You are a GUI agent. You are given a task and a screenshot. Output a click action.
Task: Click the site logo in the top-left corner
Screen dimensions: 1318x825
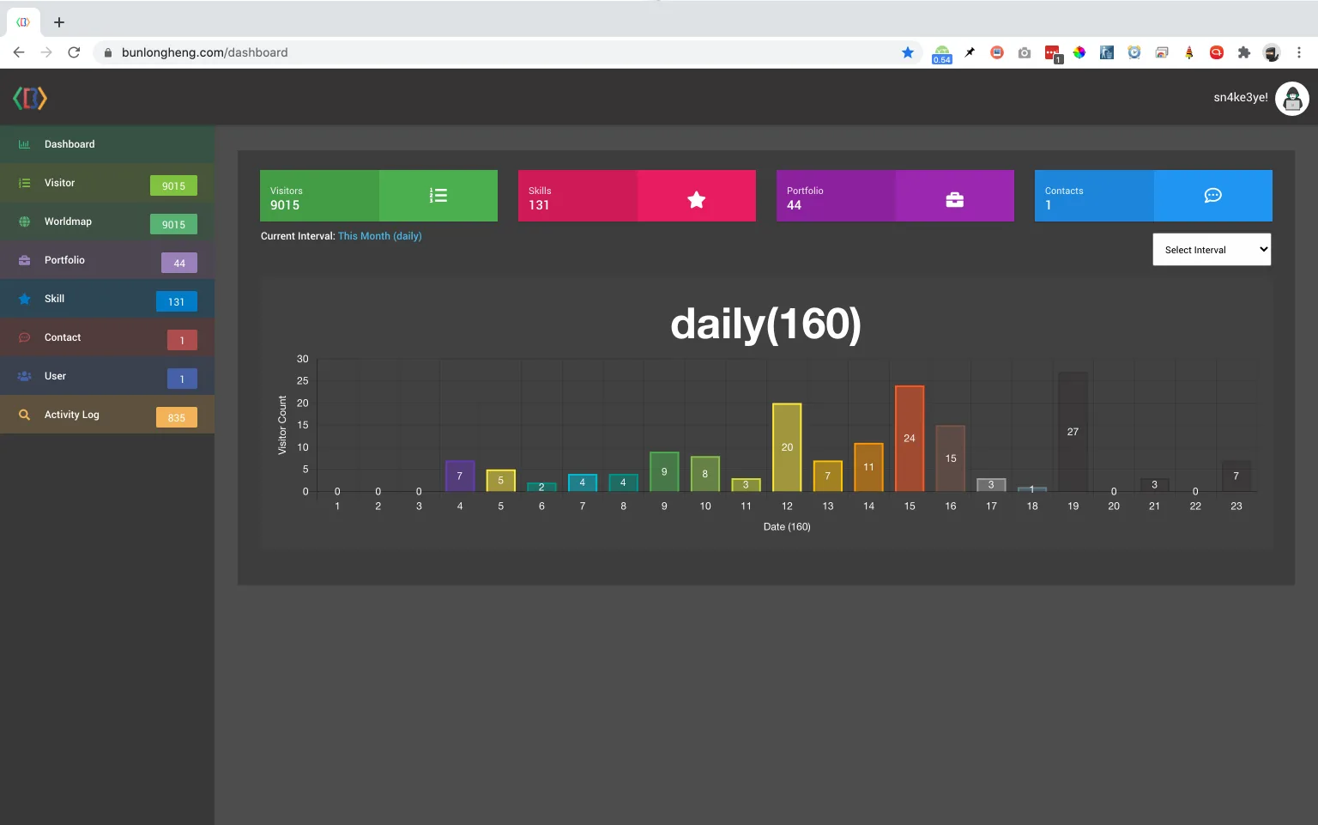[29, 97]
